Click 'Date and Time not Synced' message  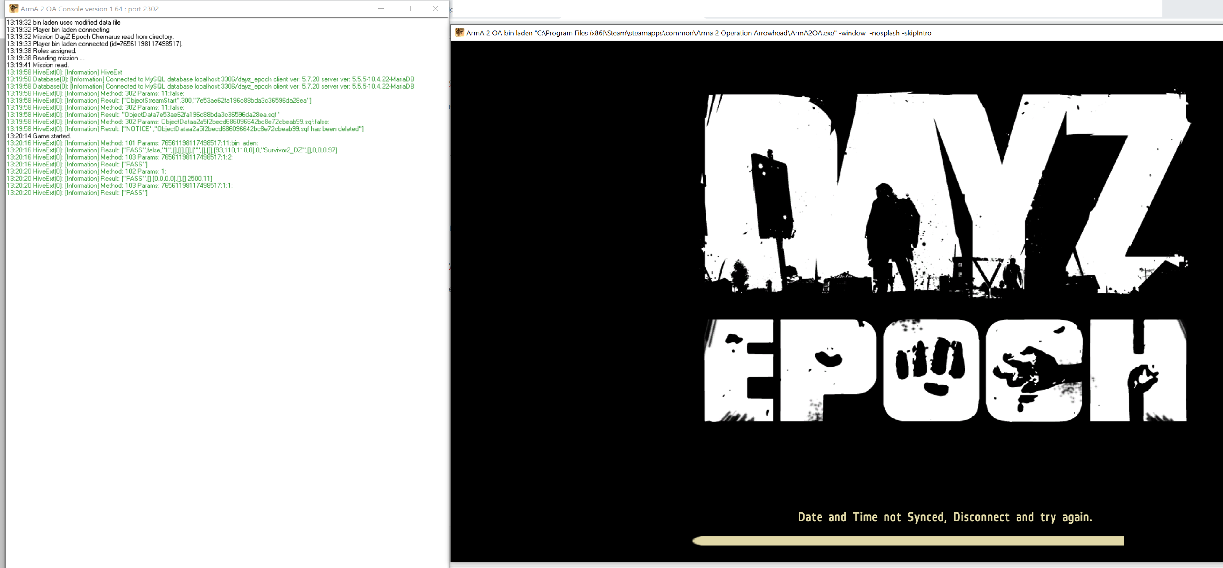(945, 517)
